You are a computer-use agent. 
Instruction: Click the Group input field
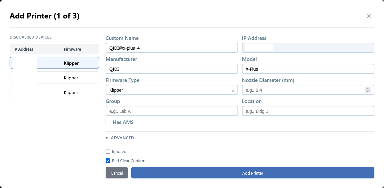(172, 111)
